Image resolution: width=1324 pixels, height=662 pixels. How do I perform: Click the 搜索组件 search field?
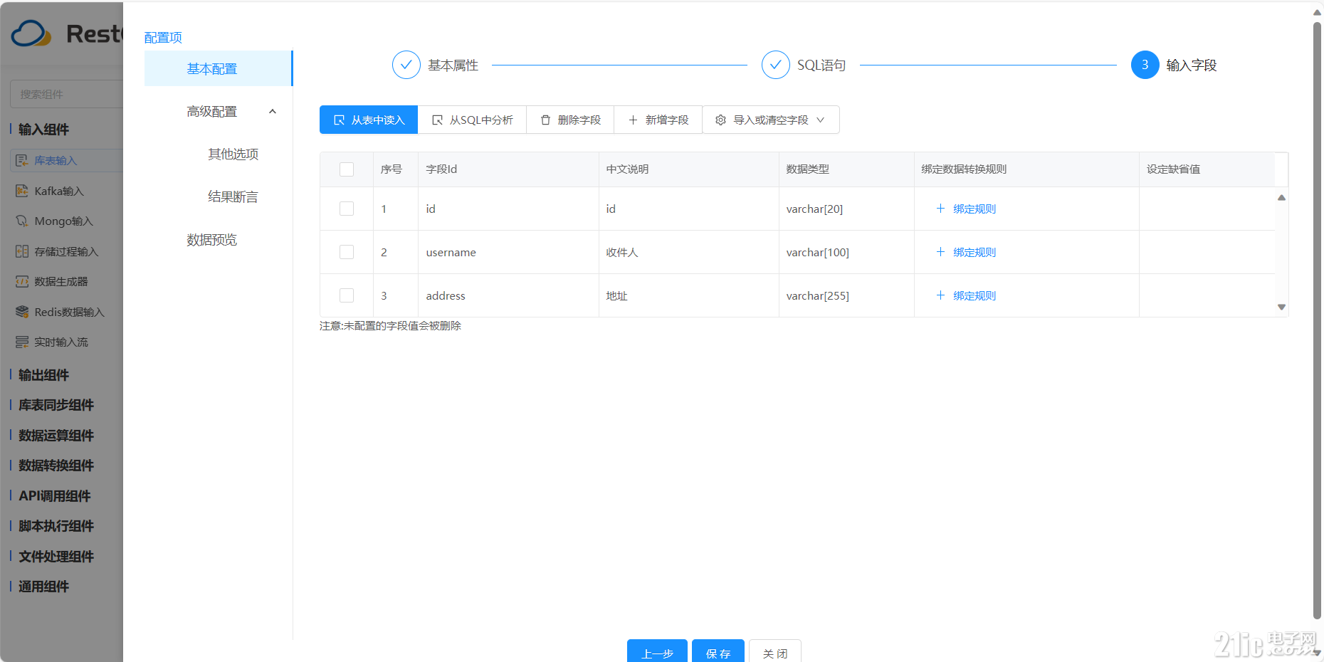coord(67,94)
